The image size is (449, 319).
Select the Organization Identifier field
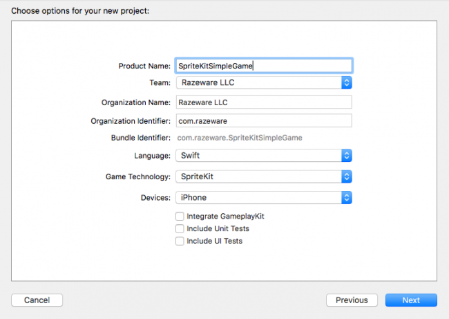(x=264, y=120)
